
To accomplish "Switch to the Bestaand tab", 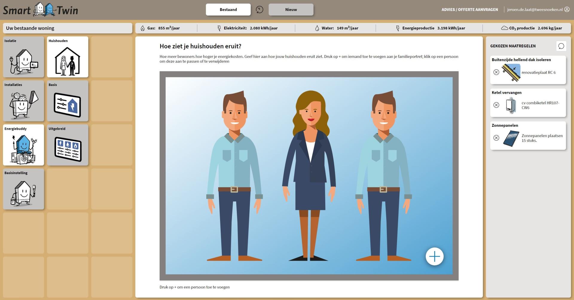I will point(228,10).
